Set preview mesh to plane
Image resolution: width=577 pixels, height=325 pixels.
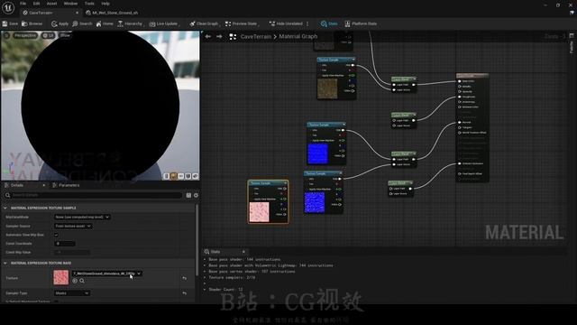pyautogui.click(x=180, y=176)
